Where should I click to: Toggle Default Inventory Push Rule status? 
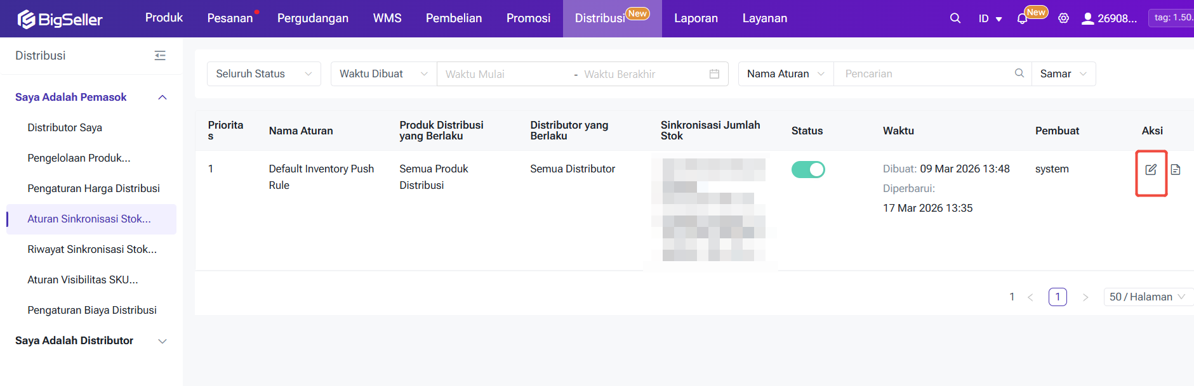(807, 170)
